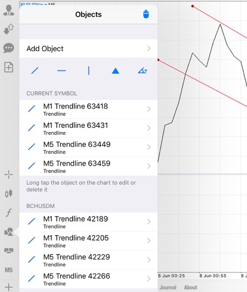Image resolution: width=247 pixels, height=292 pixels.
Task: Select the M5 timeframe button in the sidebar
Action: [9, 270]
